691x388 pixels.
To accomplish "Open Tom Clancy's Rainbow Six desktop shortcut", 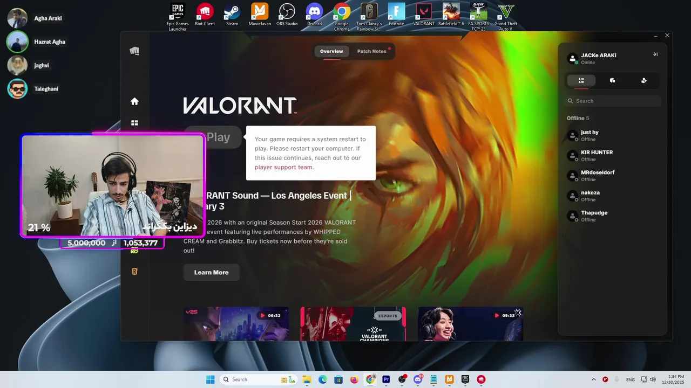I will tap(369, 17).
